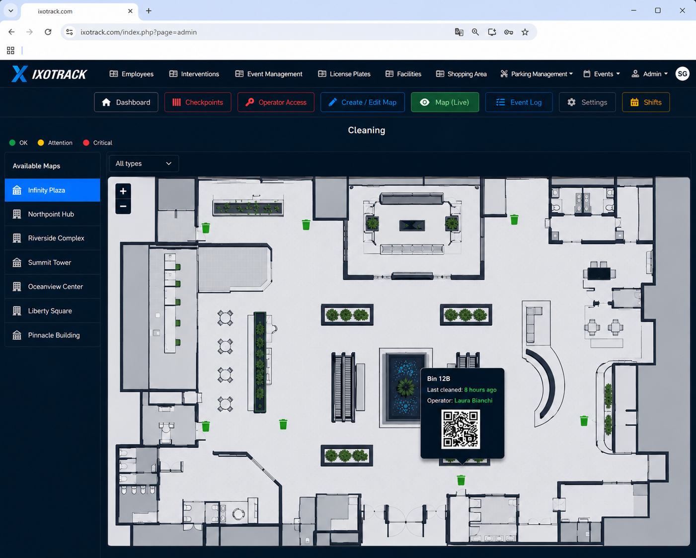Open the tab search dropdown arrow
The width and height of the screenshot is (696, 558).
tap(10, 10)
